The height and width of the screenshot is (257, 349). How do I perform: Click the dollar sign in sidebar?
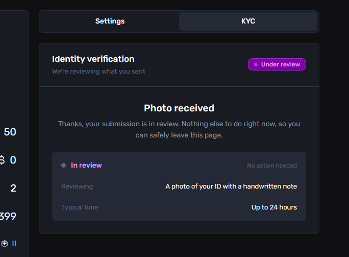[2, 160]
